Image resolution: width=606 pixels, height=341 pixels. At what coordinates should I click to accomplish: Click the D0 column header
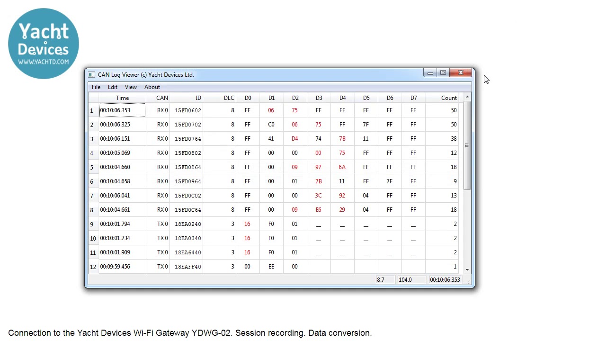point(248,98)
